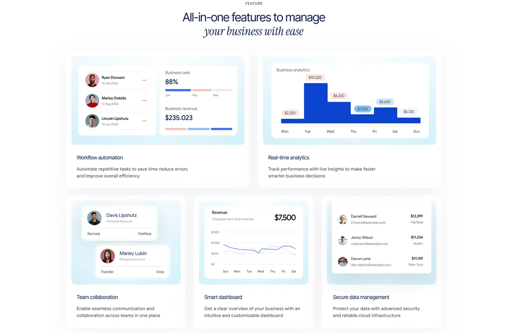Click the $6,320 chart label
The image size is (507, 333).
(x=339, y=96)
